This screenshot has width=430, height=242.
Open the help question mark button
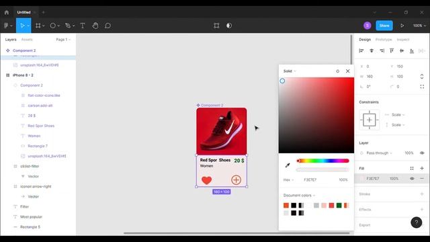(417, 223)
